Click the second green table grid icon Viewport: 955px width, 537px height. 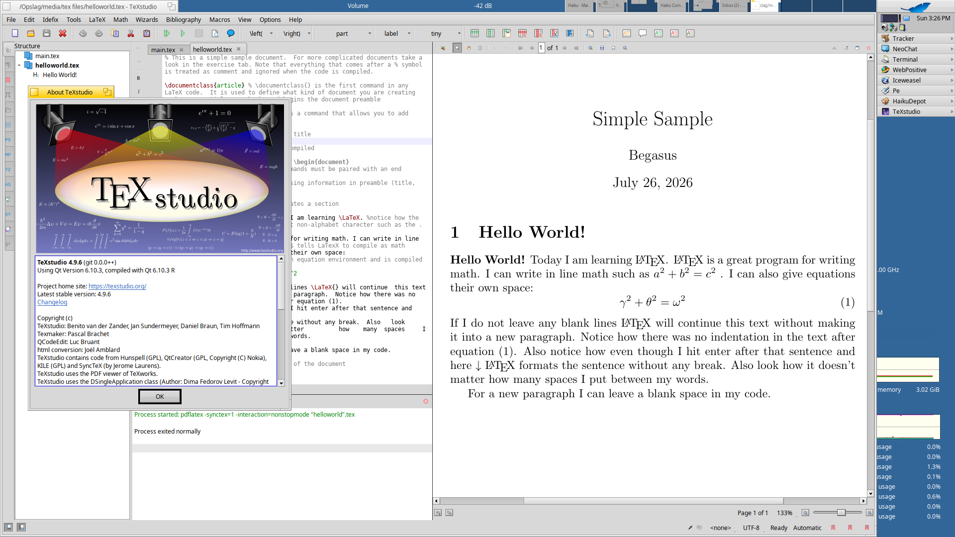coord(490,33)
